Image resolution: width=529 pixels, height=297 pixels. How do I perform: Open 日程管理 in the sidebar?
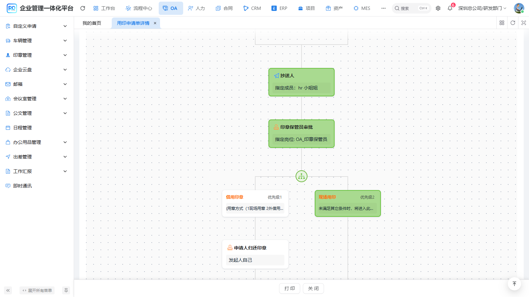click(37, 128)
